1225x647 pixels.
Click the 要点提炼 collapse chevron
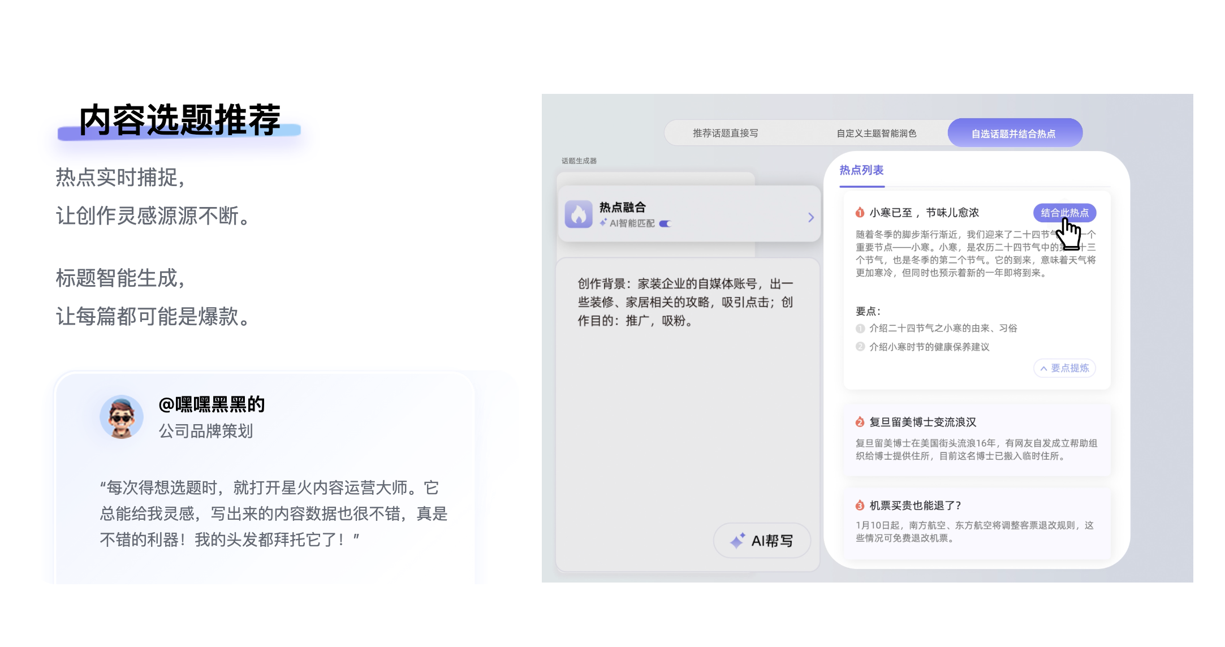[1043, 368]
